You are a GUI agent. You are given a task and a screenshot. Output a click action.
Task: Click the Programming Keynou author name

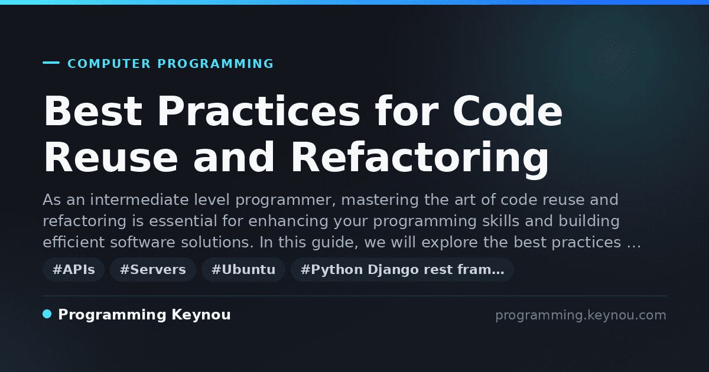coord(145,315)
